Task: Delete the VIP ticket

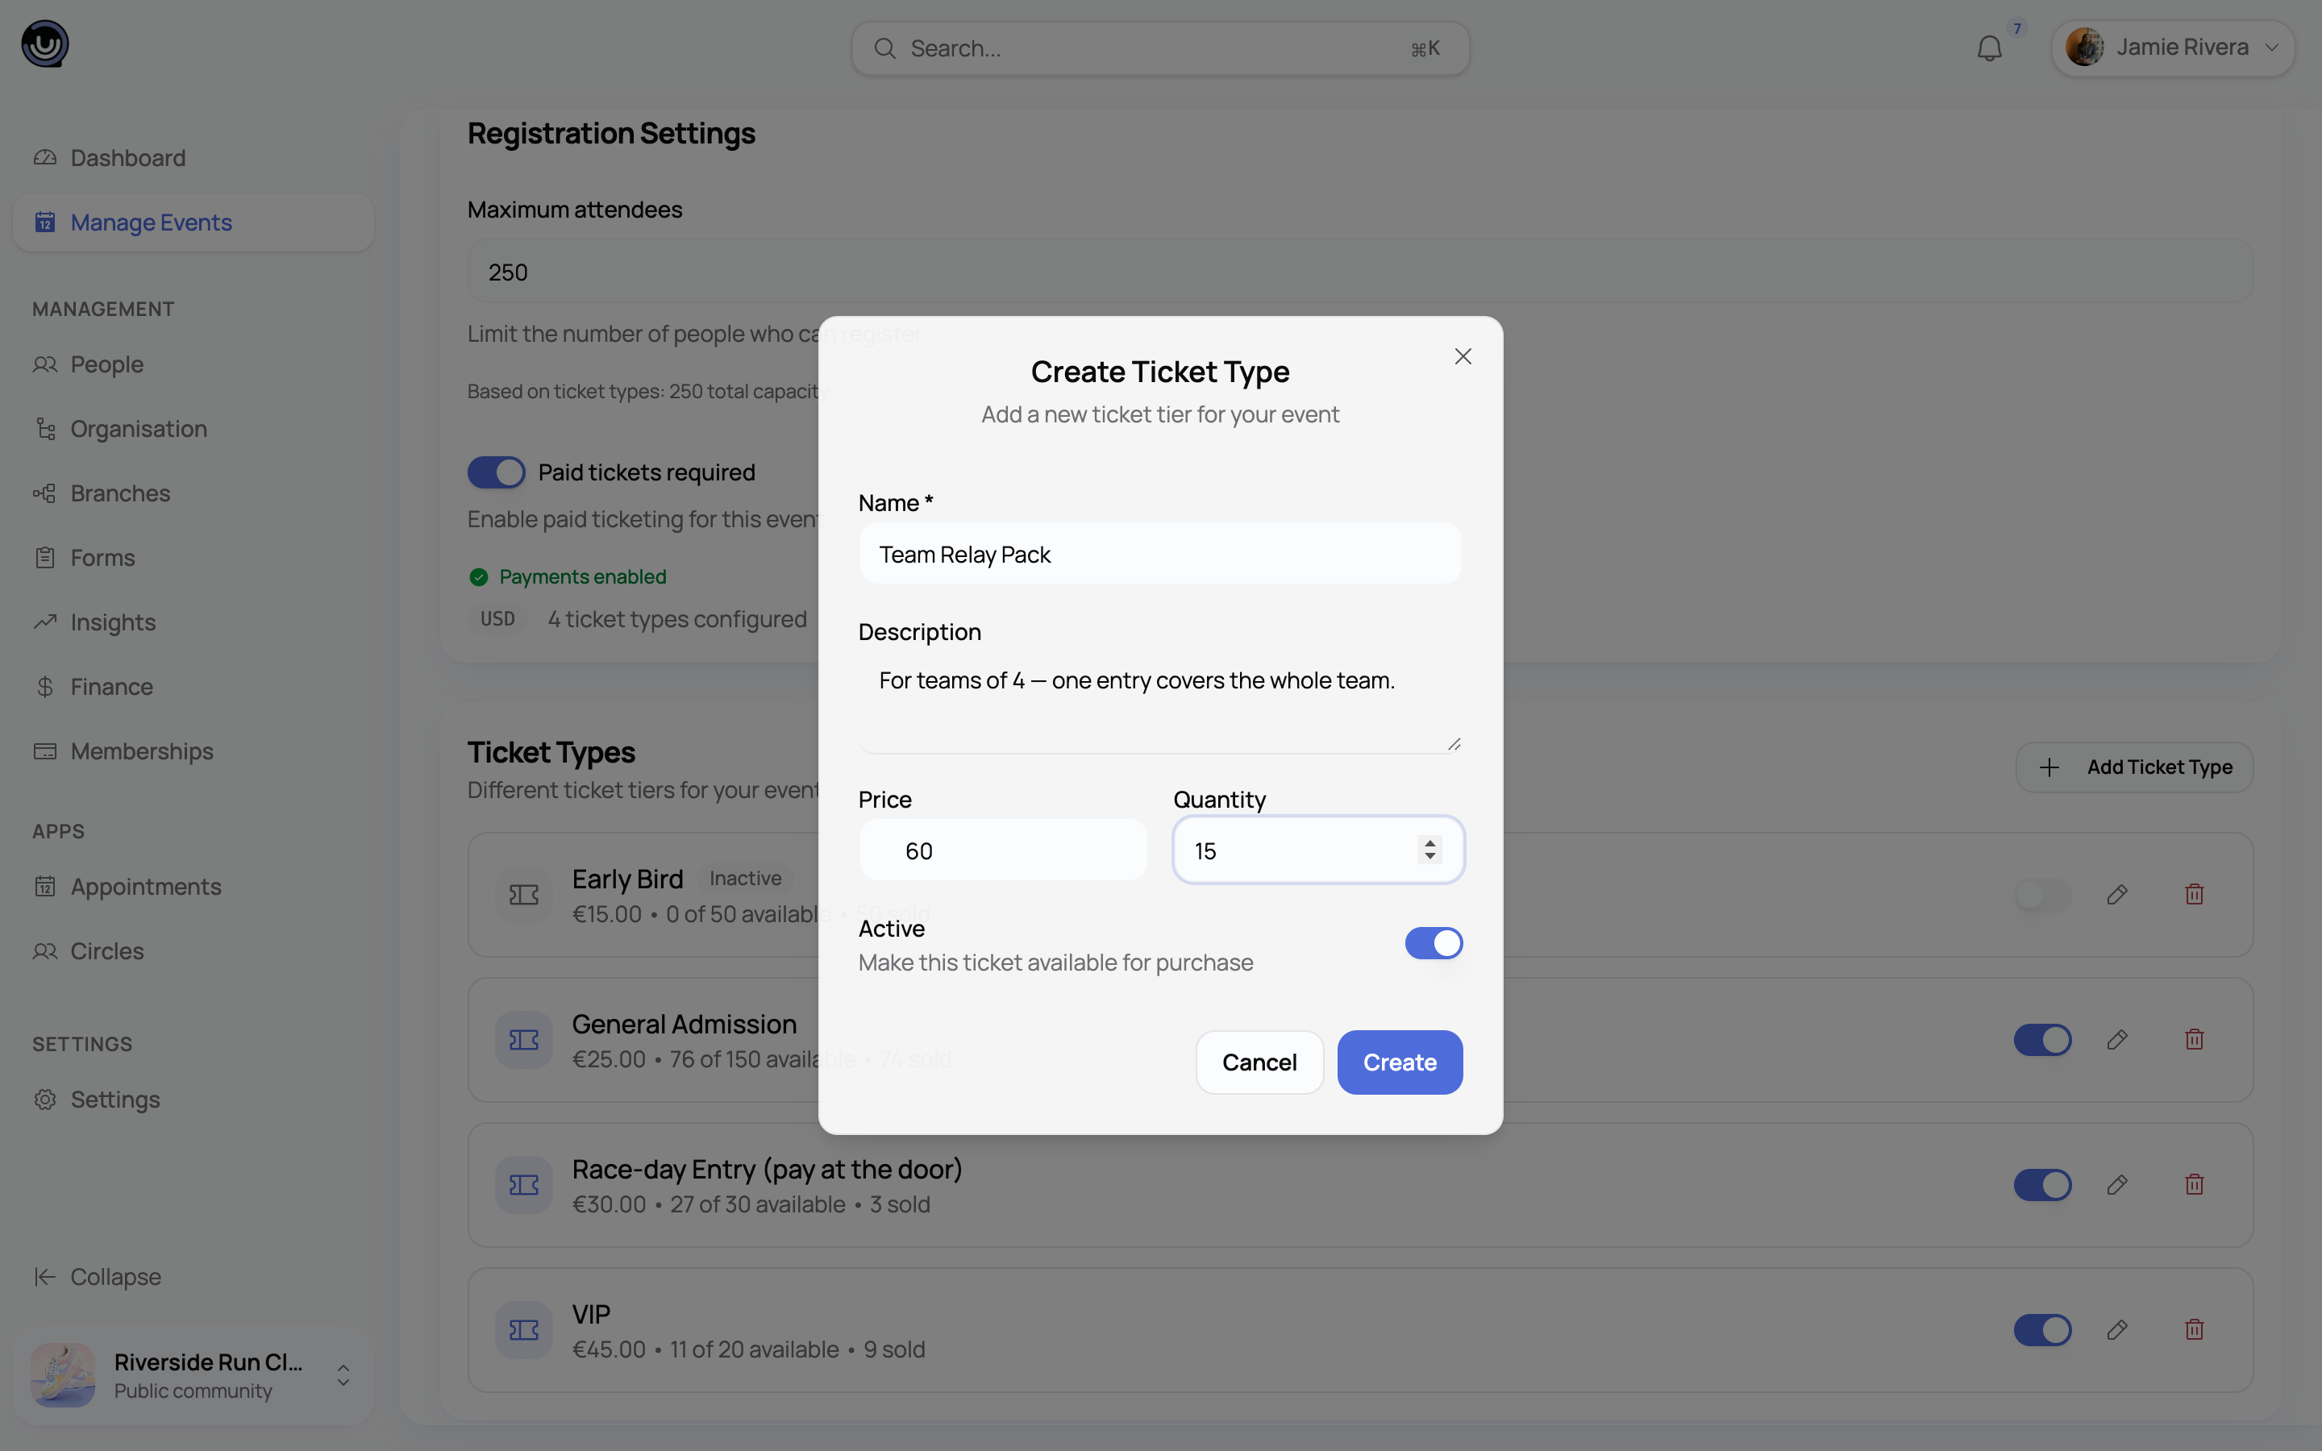Action: [2194, 1330]
